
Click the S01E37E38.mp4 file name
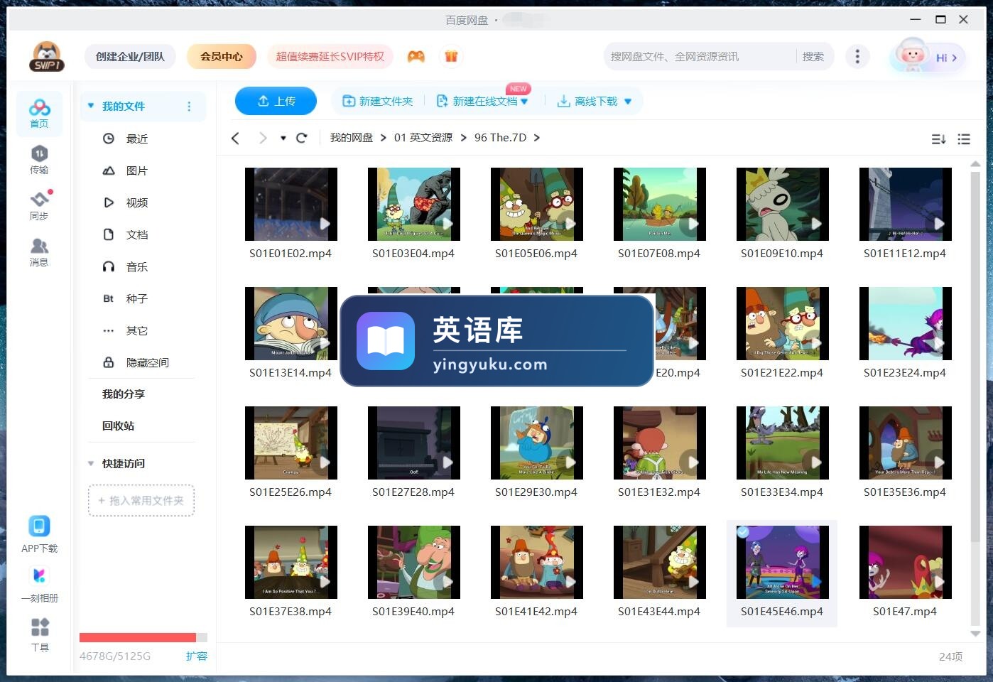291,612
